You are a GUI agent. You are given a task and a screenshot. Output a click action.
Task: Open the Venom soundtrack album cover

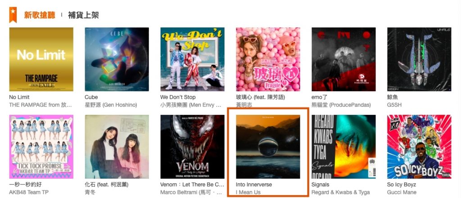pyautogui.click(x=192, y=147)
